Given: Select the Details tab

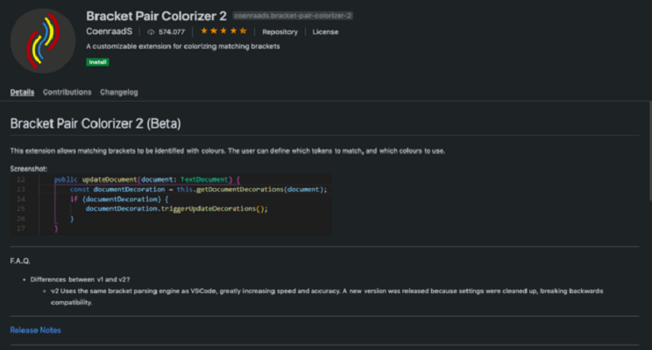Looking at the screenshot, I should click(22, 92).
